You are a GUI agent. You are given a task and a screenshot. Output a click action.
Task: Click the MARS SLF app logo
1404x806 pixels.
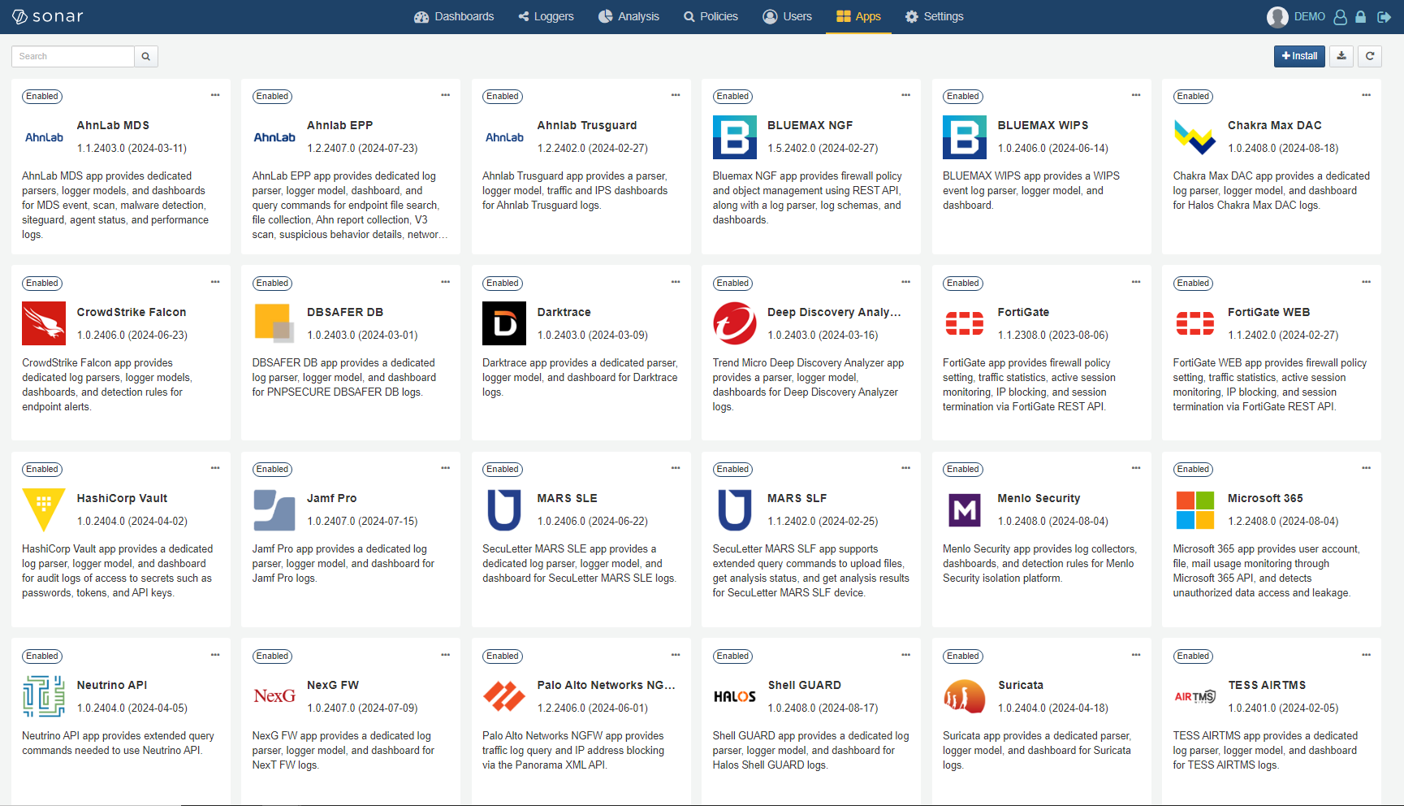(x=735, y=510)
